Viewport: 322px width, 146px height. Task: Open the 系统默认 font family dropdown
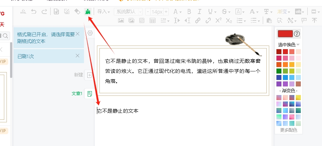click(x=128, y=12)
